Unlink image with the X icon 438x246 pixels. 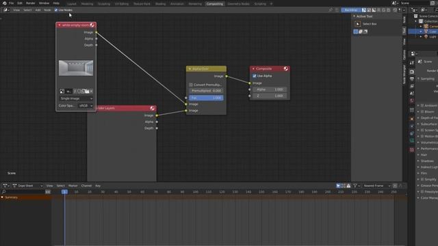(x=91, y=91)
